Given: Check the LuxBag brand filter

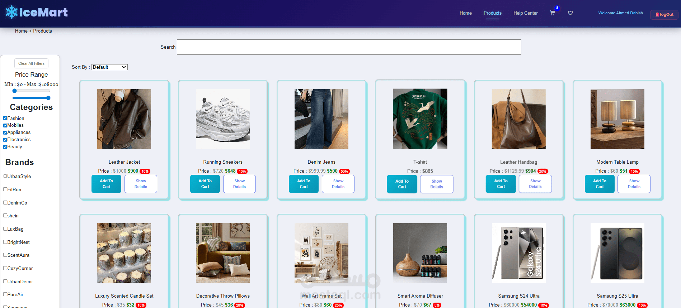Looking at the screenshot, I should click(x=5, y=229).
